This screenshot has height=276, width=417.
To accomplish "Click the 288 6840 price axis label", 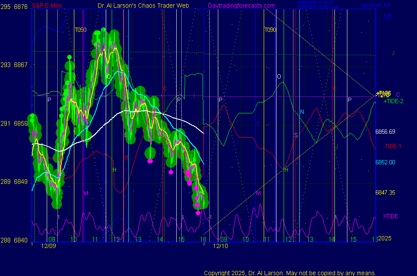I will 14,240.
